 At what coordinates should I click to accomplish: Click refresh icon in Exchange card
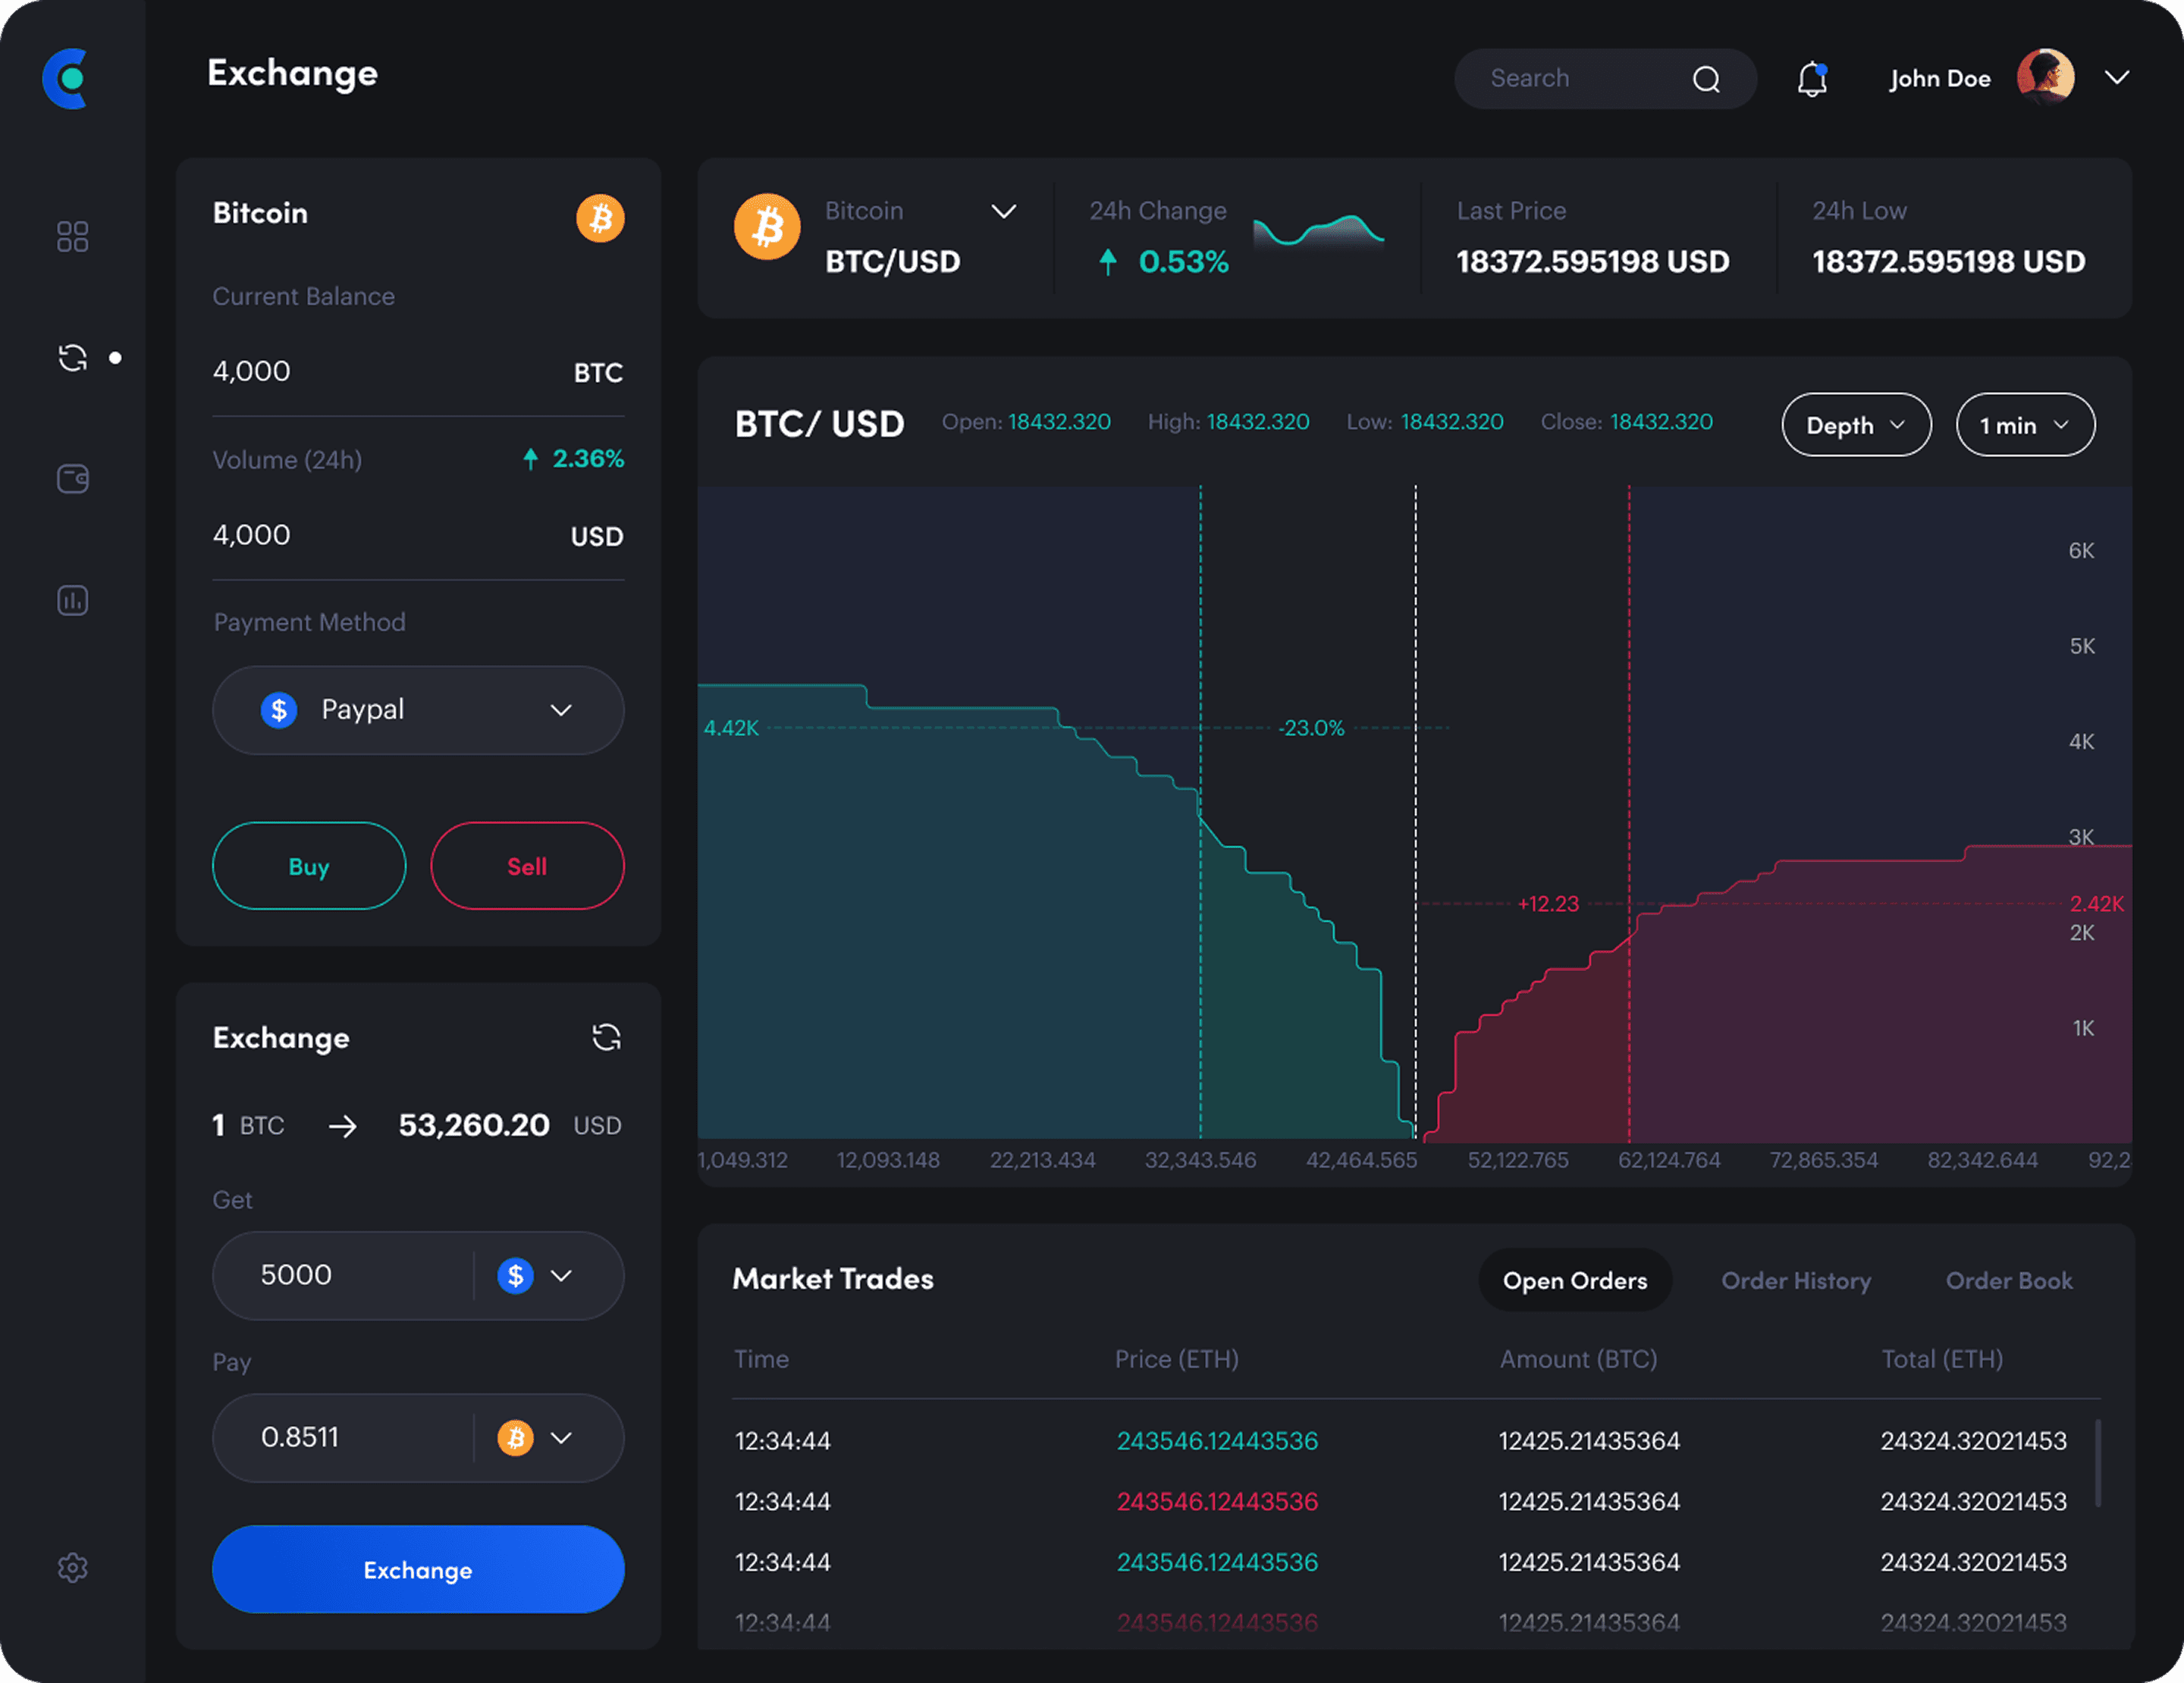(606, 1037)
